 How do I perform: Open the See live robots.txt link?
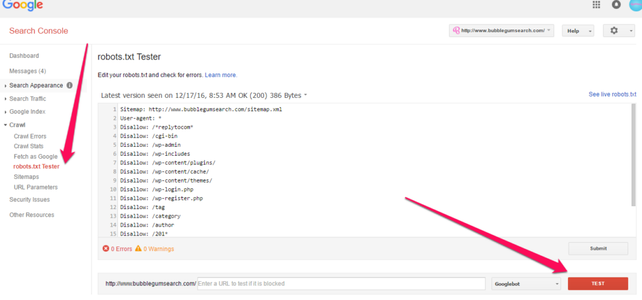point(612,94)
